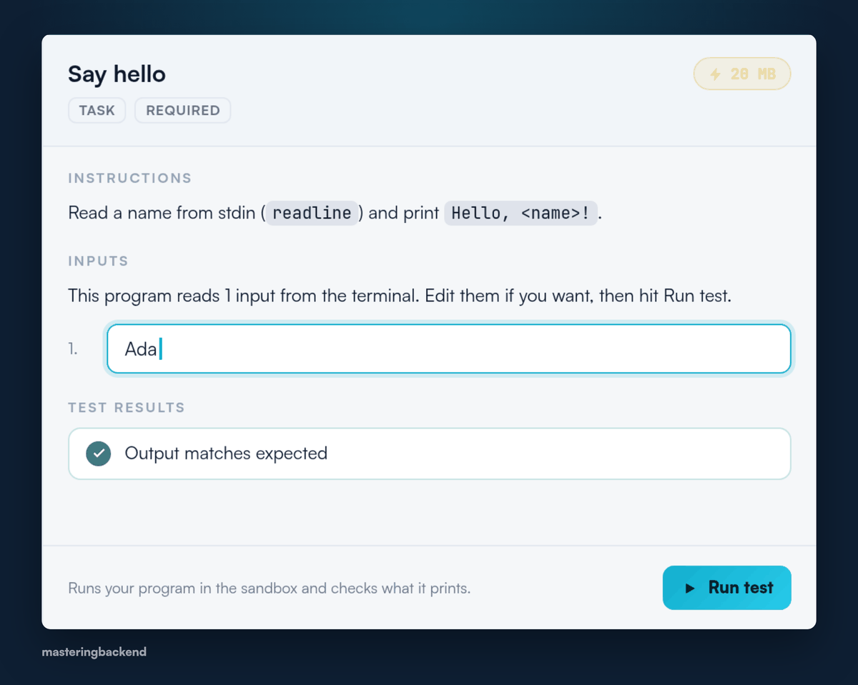Screen dimensions: 858x685
Task: Click the Run test button
Action: coord(726,588)
